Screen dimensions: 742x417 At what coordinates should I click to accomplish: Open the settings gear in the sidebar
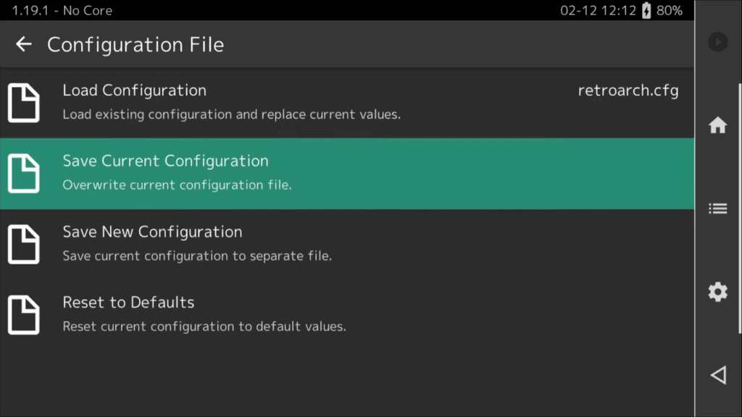717,292
